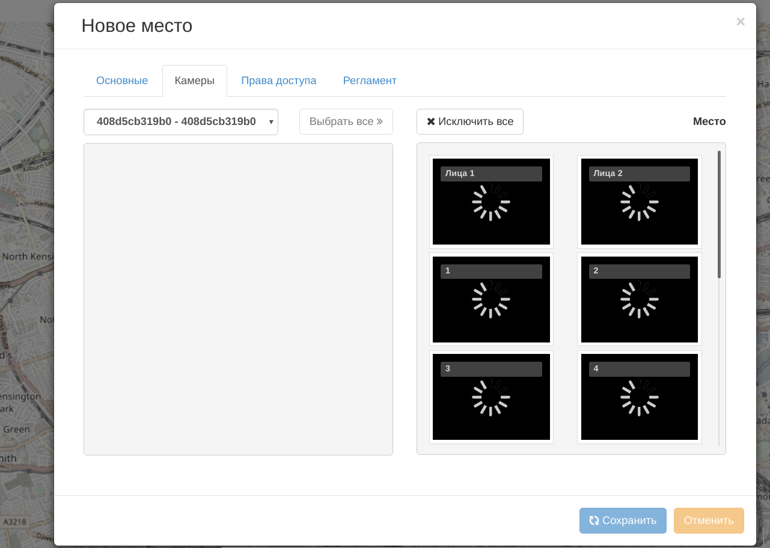Select the Лица 2 camera thumbnail
This screenshot has width=770, height=548.
pos(640,202)
